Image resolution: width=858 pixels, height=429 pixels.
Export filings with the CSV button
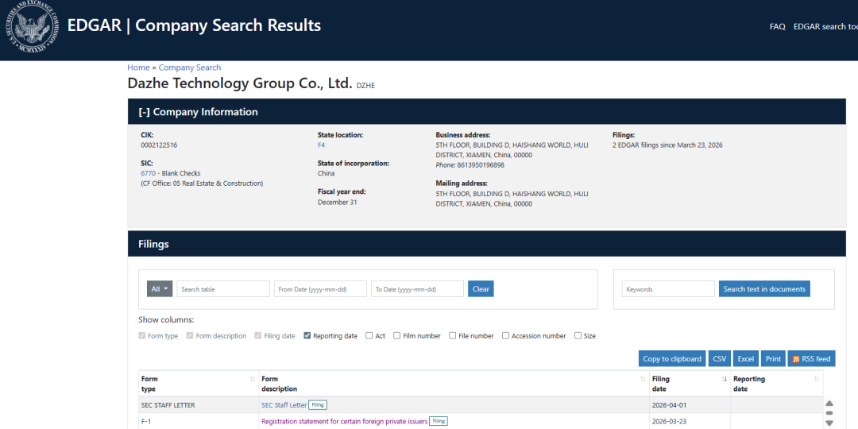coord(719,359)
